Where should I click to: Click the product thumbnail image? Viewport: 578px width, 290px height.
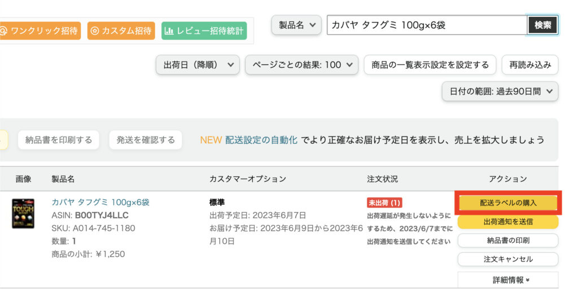click(23, 213)
